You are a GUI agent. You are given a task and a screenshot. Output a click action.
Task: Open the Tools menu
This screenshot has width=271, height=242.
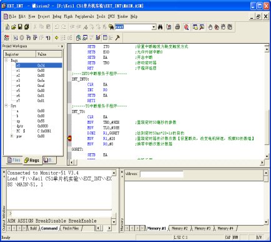pos(101,16)
